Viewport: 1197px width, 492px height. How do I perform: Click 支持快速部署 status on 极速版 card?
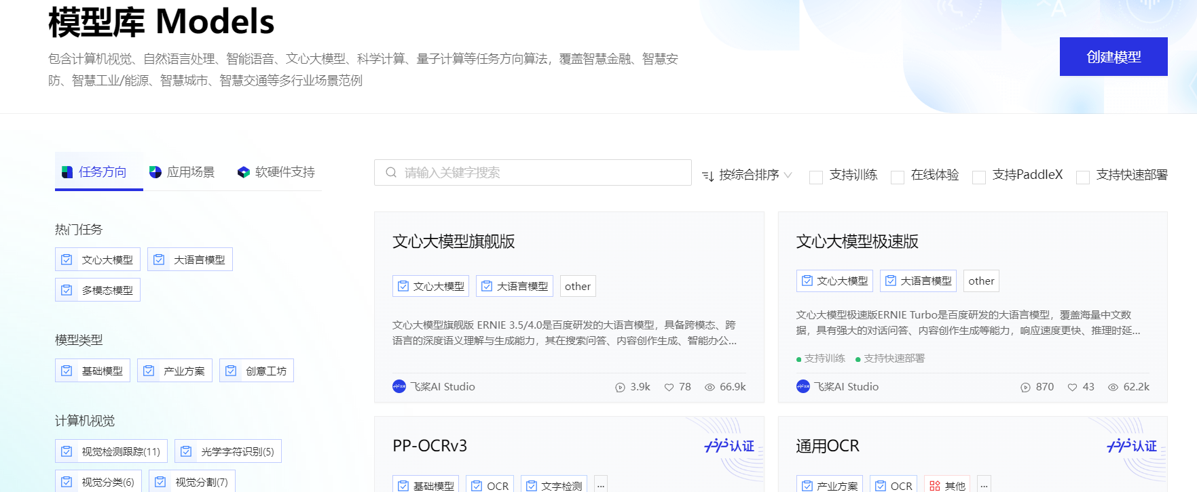coord(890,358)
